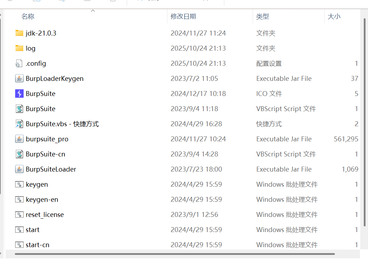This screenshot has width=368, height=270.
Task: Click the keygen batch file icon
Action: pos(19,184)
